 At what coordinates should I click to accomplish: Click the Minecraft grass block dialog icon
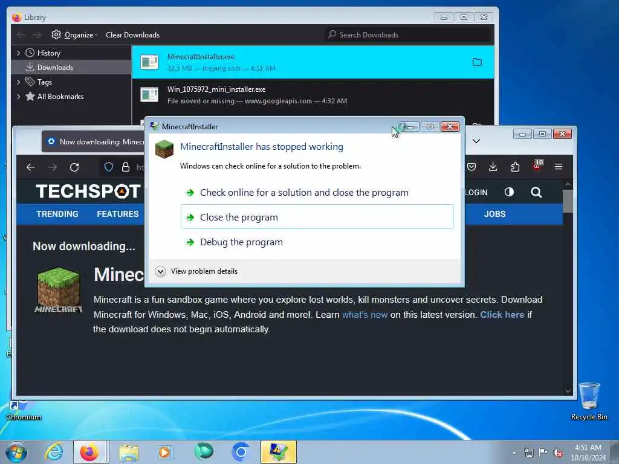(x=164, y=149)
